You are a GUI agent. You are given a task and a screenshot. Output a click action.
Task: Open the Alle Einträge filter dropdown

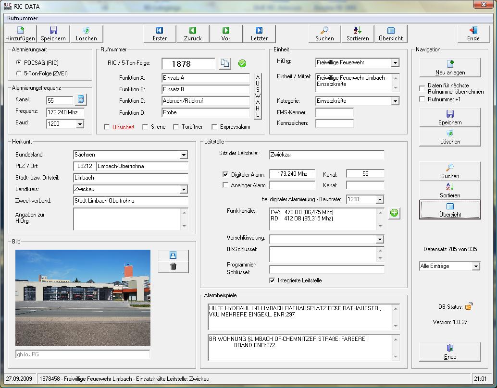click(x=475, y=266)
